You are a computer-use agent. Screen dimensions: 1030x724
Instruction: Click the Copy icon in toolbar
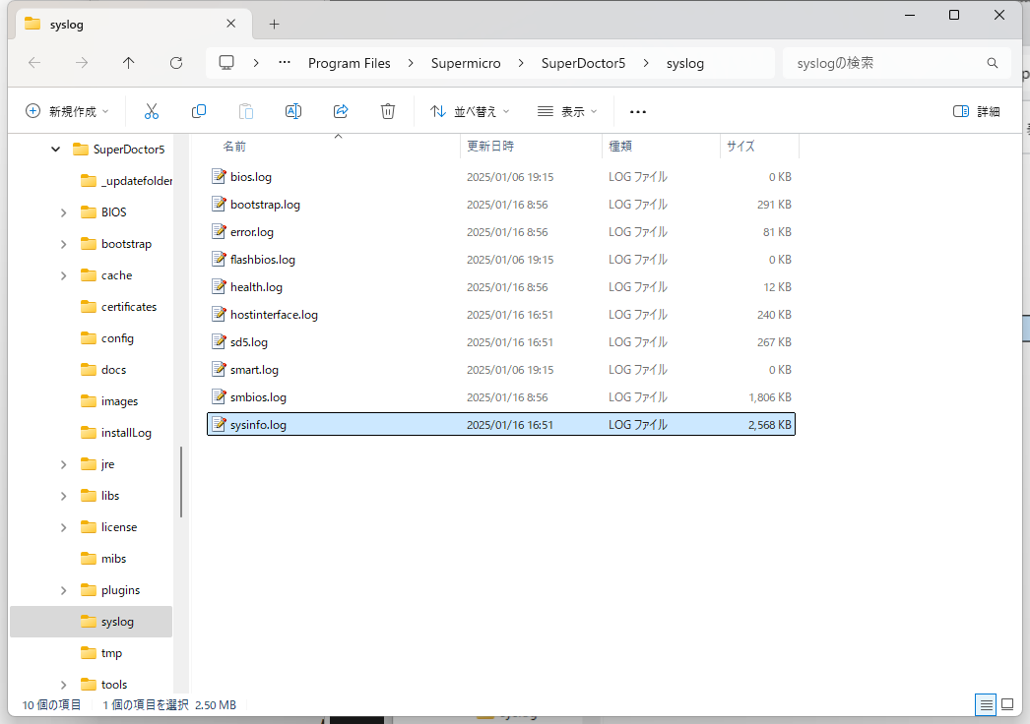point(198,111)
